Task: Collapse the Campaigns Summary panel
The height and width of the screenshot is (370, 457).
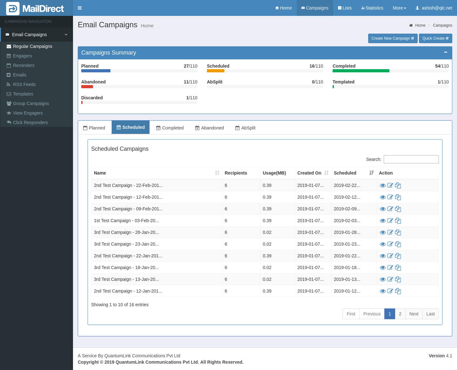Action: coord(446,52)
